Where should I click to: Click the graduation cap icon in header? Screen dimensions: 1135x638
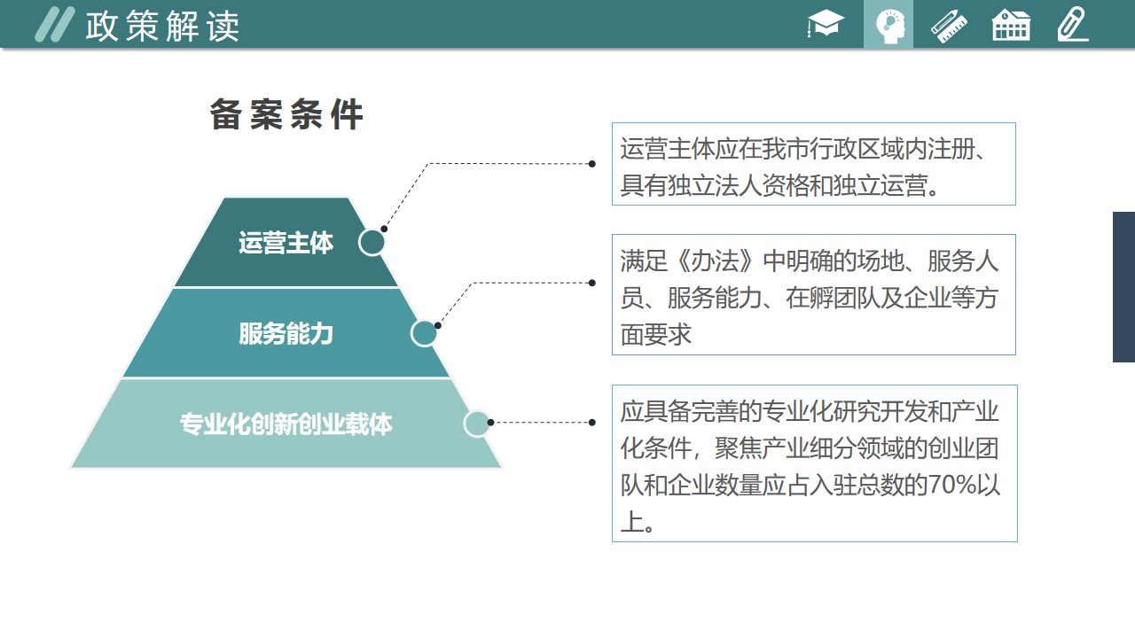(x=826, y=25)
